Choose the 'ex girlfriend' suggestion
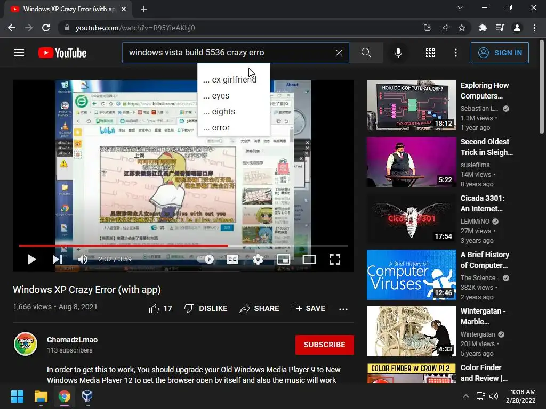The width and height of the screenshot is (546, 409). click(x=234, y=80)
